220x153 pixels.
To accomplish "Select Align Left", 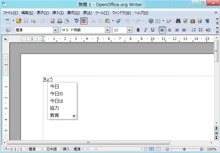I will 162,30.
